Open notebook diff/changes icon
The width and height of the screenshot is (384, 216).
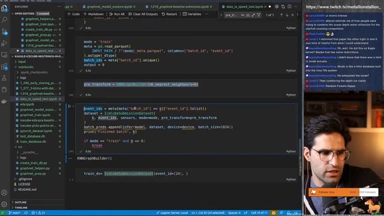pos(283,7)
